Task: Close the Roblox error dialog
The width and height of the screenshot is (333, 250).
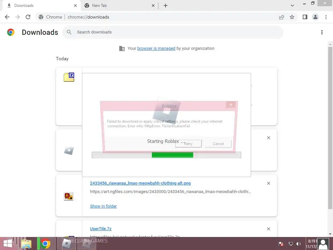Action: pos(231,104)
